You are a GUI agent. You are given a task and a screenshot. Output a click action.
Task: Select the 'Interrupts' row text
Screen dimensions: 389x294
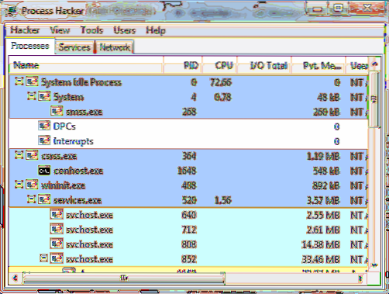coord(73,141)
